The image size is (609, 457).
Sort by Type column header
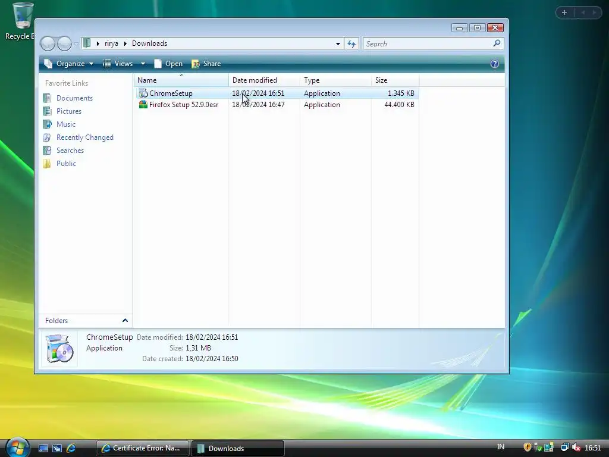[335, 80]
